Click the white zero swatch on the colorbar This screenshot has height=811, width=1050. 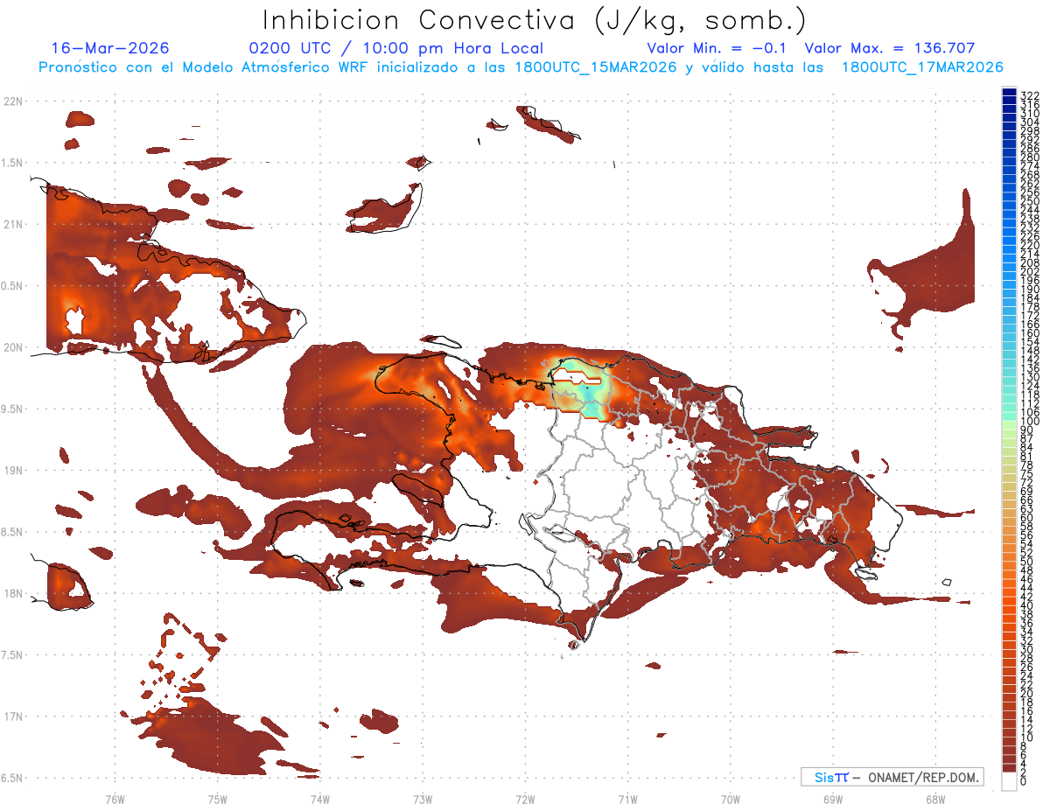1009,782
